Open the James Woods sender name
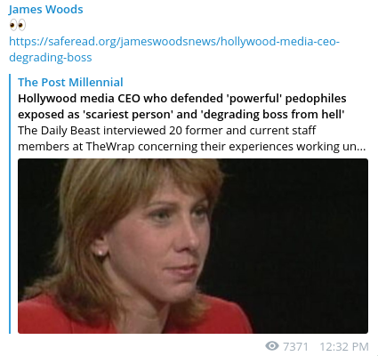Viewport: 378px width, 356px height. click(46, 10)
